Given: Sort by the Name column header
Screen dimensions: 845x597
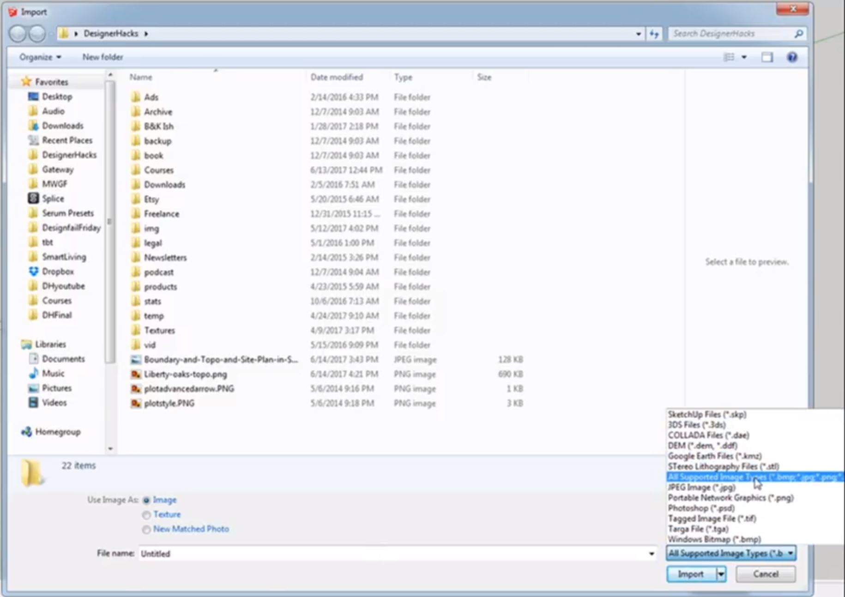Looking at the screenshot, I should pos(140,77).
